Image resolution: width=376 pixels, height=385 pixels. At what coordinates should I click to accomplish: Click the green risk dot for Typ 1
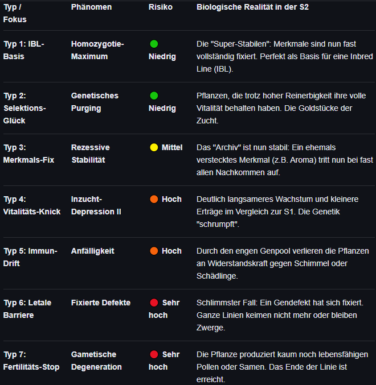(x=154, y=44)
